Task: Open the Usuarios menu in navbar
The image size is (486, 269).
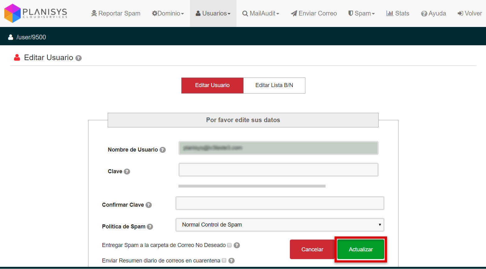Action: (x=213, y=13)
